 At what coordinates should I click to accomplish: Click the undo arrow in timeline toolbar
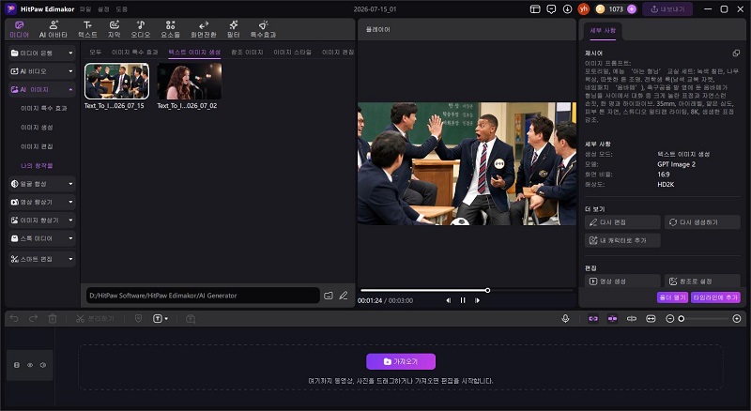tap(14, 318)
